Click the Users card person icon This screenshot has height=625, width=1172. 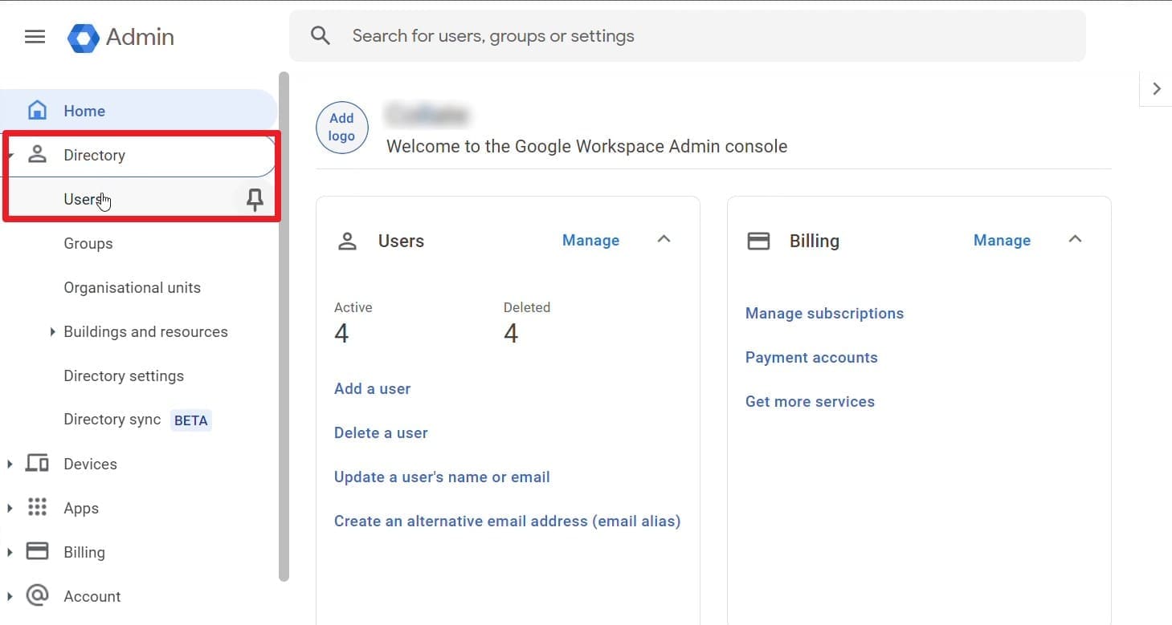pyautogui.click(x=347, y=241)
